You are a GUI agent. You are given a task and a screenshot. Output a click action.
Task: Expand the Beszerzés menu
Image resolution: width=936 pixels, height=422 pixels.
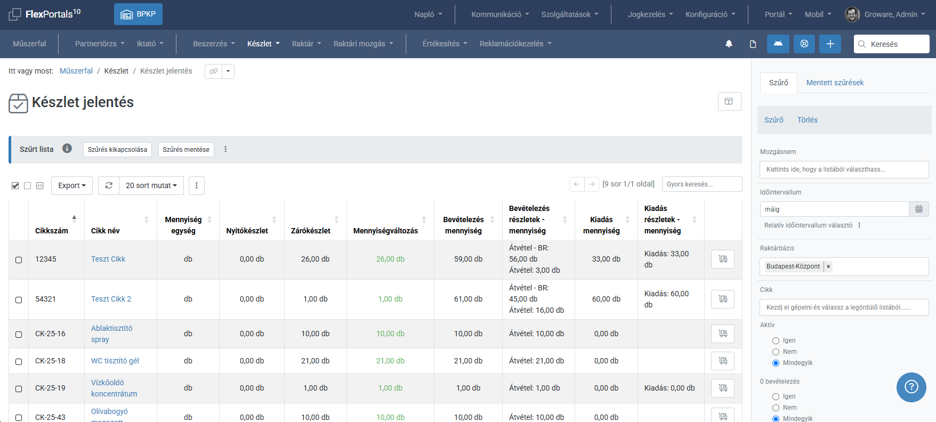tap(214, 44)
